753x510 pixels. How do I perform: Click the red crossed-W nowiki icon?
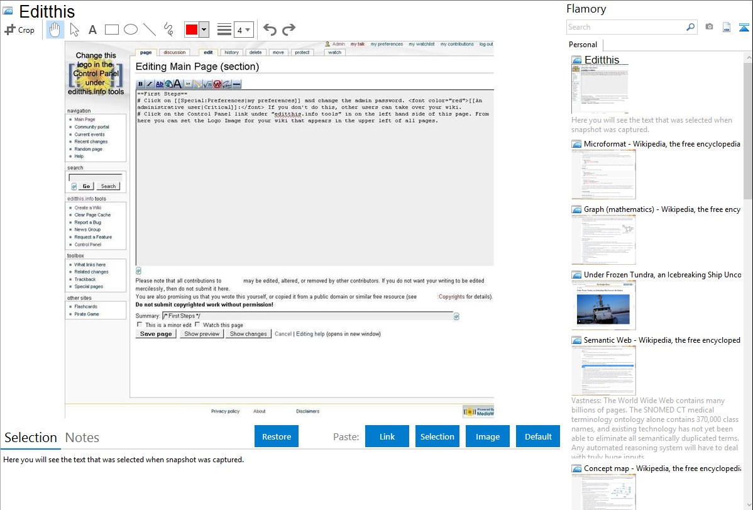[x=217, y=84]
